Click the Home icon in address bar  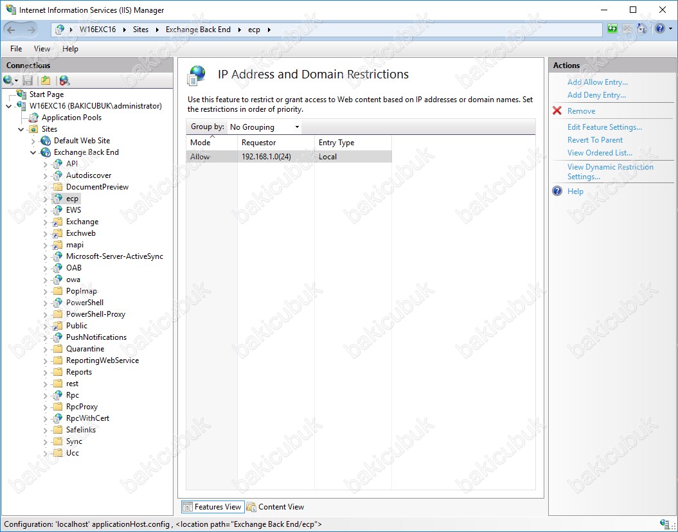click(642, 29)
